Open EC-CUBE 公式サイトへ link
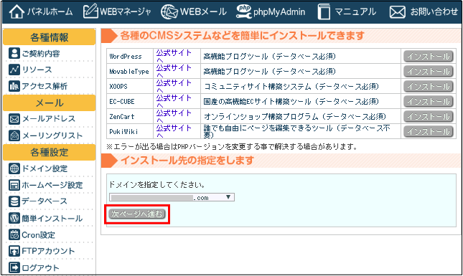The height and width of the screenshot is (276, 463). pyautogui.click(x=174, y=101)
